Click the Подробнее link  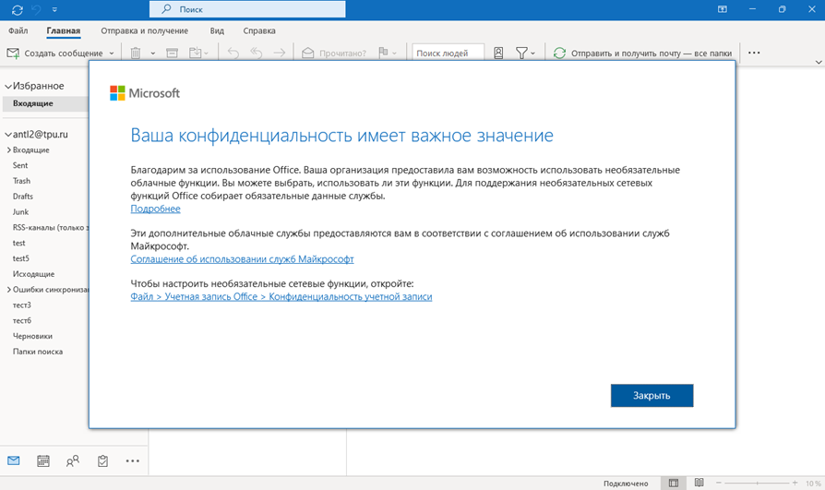click(x=155, y=209)
